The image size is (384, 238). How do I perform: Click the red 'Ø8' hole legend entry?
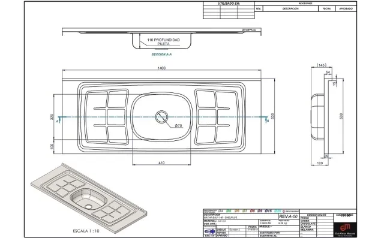[253, 211]
